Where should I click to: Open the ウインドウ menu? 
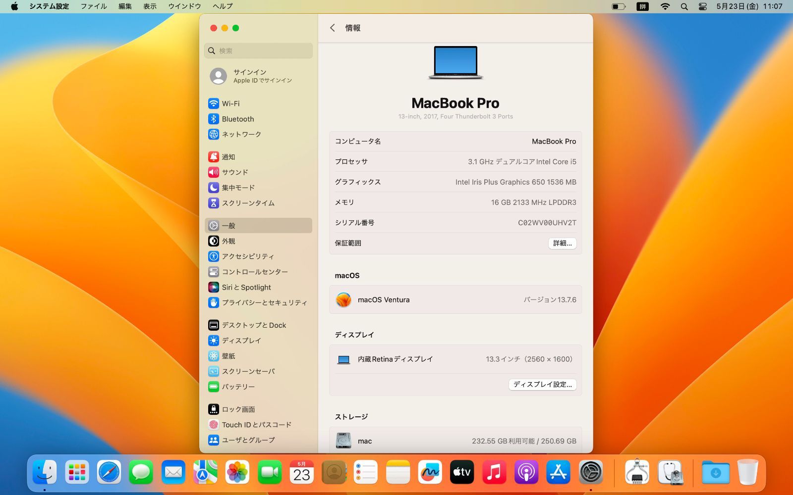(x=184, y=6)
